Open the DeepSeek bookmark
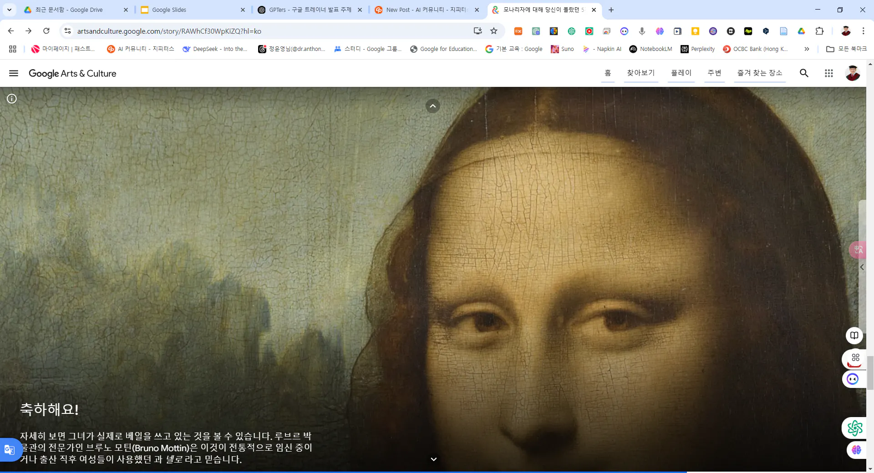The width and height of the screenshot is (874, 473). (215, 49)
